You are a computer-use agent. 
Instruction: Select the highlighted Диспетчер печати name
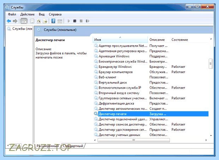[112, 114]
